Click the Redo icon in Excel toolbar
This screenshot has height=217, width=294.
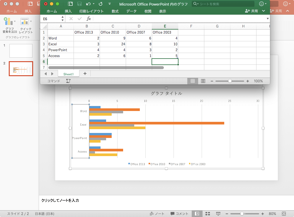click(x=101, y=4)
